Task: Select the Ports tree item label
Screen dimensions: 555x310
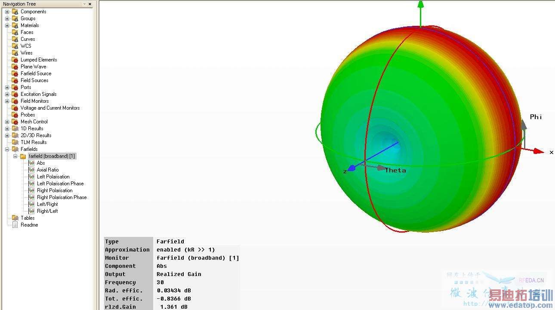Action: (x=26, y=87)
